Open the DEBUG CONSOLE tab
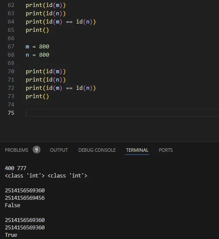This screenshot has width=219, height=239. tap(97, 150)
